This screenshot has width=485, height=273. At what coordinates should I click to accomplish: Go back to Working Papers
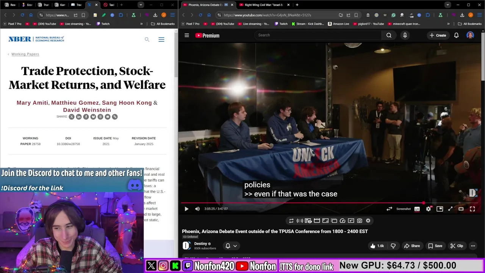pyautogui.click(x=25, y=54)
